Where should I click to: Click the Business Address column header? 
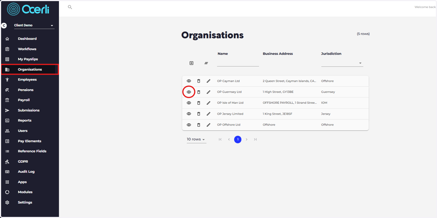point(278,53)
